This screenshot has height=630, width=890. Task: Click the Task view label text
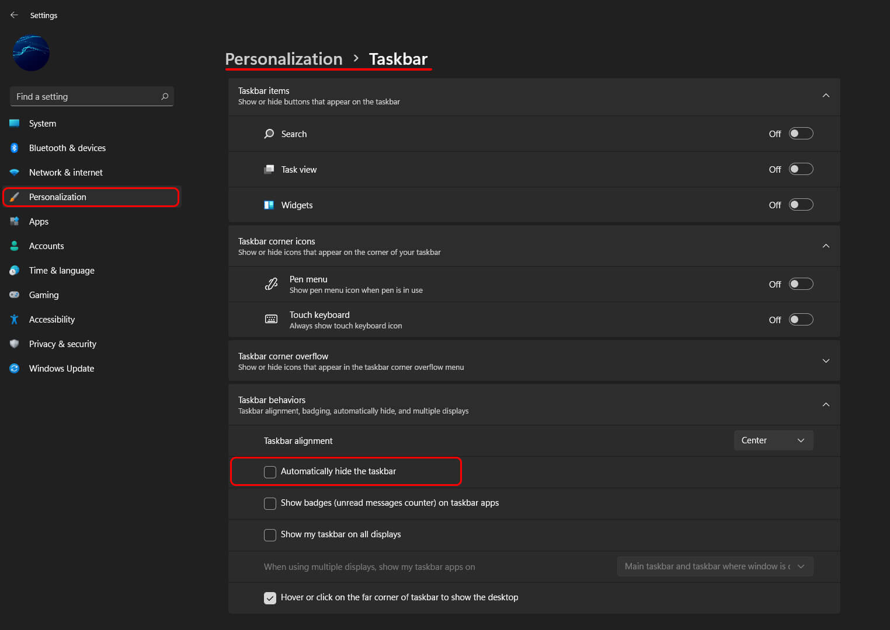[299, 170]
